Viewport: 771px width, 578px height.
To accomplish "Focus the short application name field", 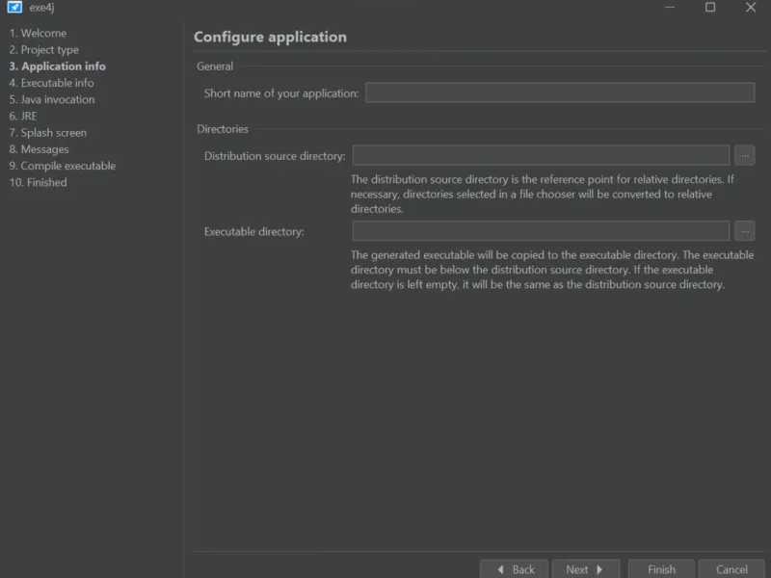I will coord(560,92).
